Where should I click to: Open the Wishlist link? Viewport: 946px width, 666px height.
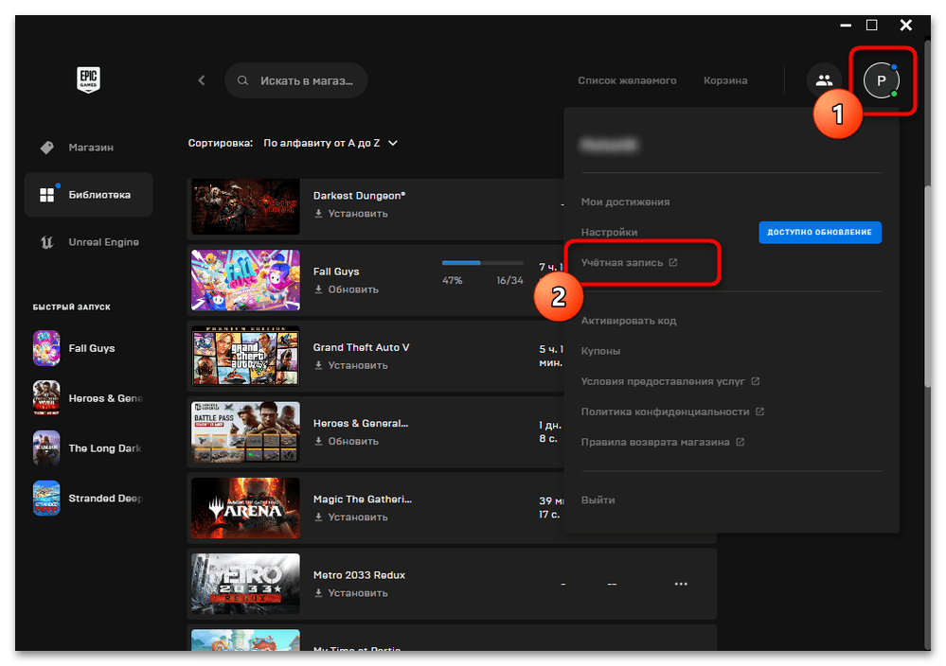tap(627, 80)
